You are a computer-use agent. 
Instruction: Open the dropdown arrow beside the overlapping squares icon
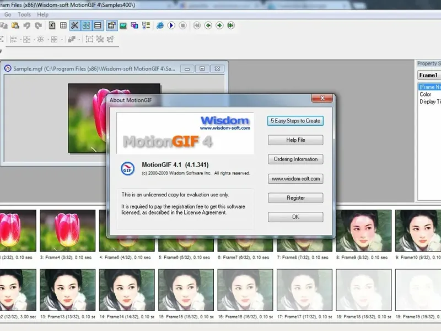pos(79,39)
